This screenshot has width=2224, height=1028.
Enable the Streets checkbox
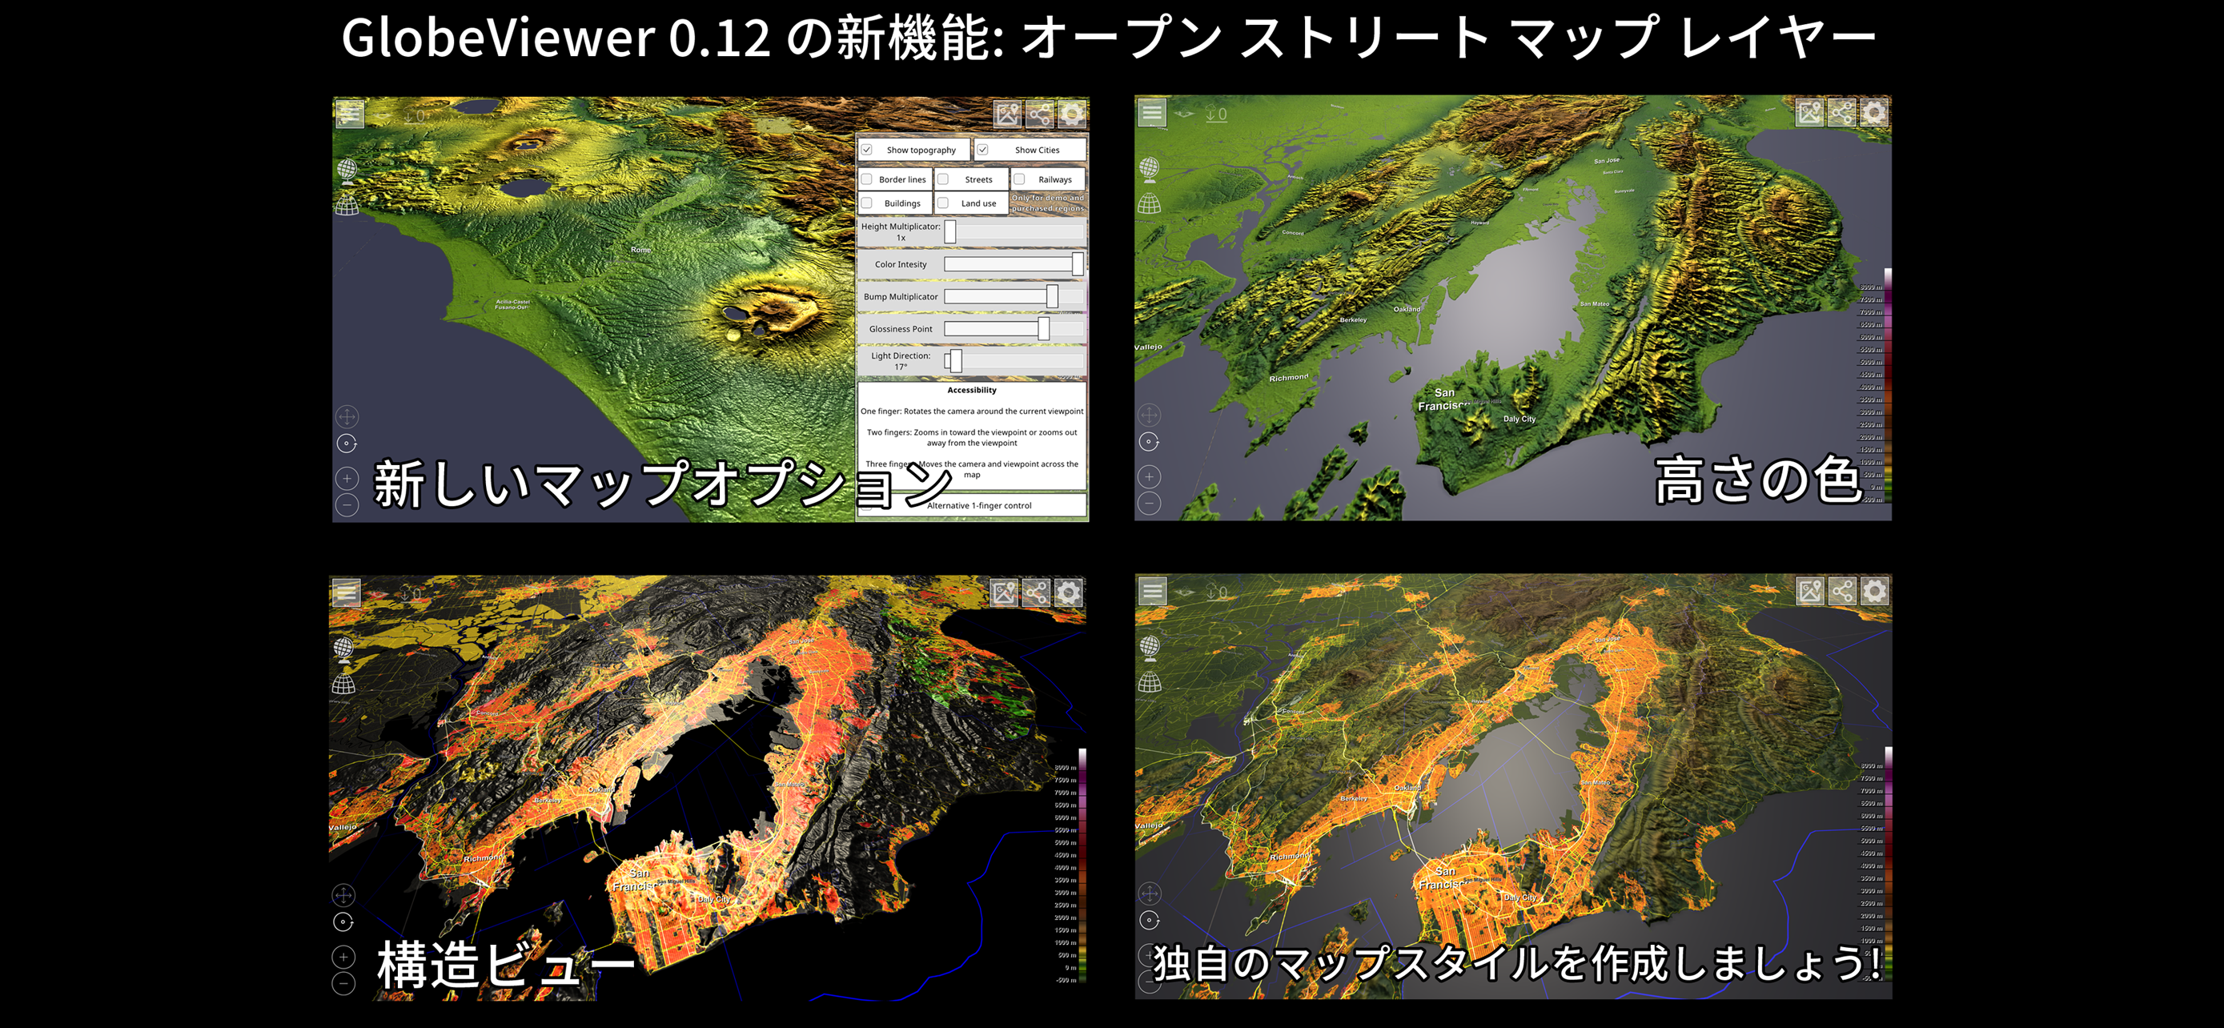[944, 179]
